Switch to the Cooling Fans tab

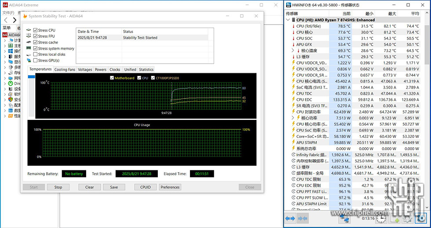pos(65,69)
